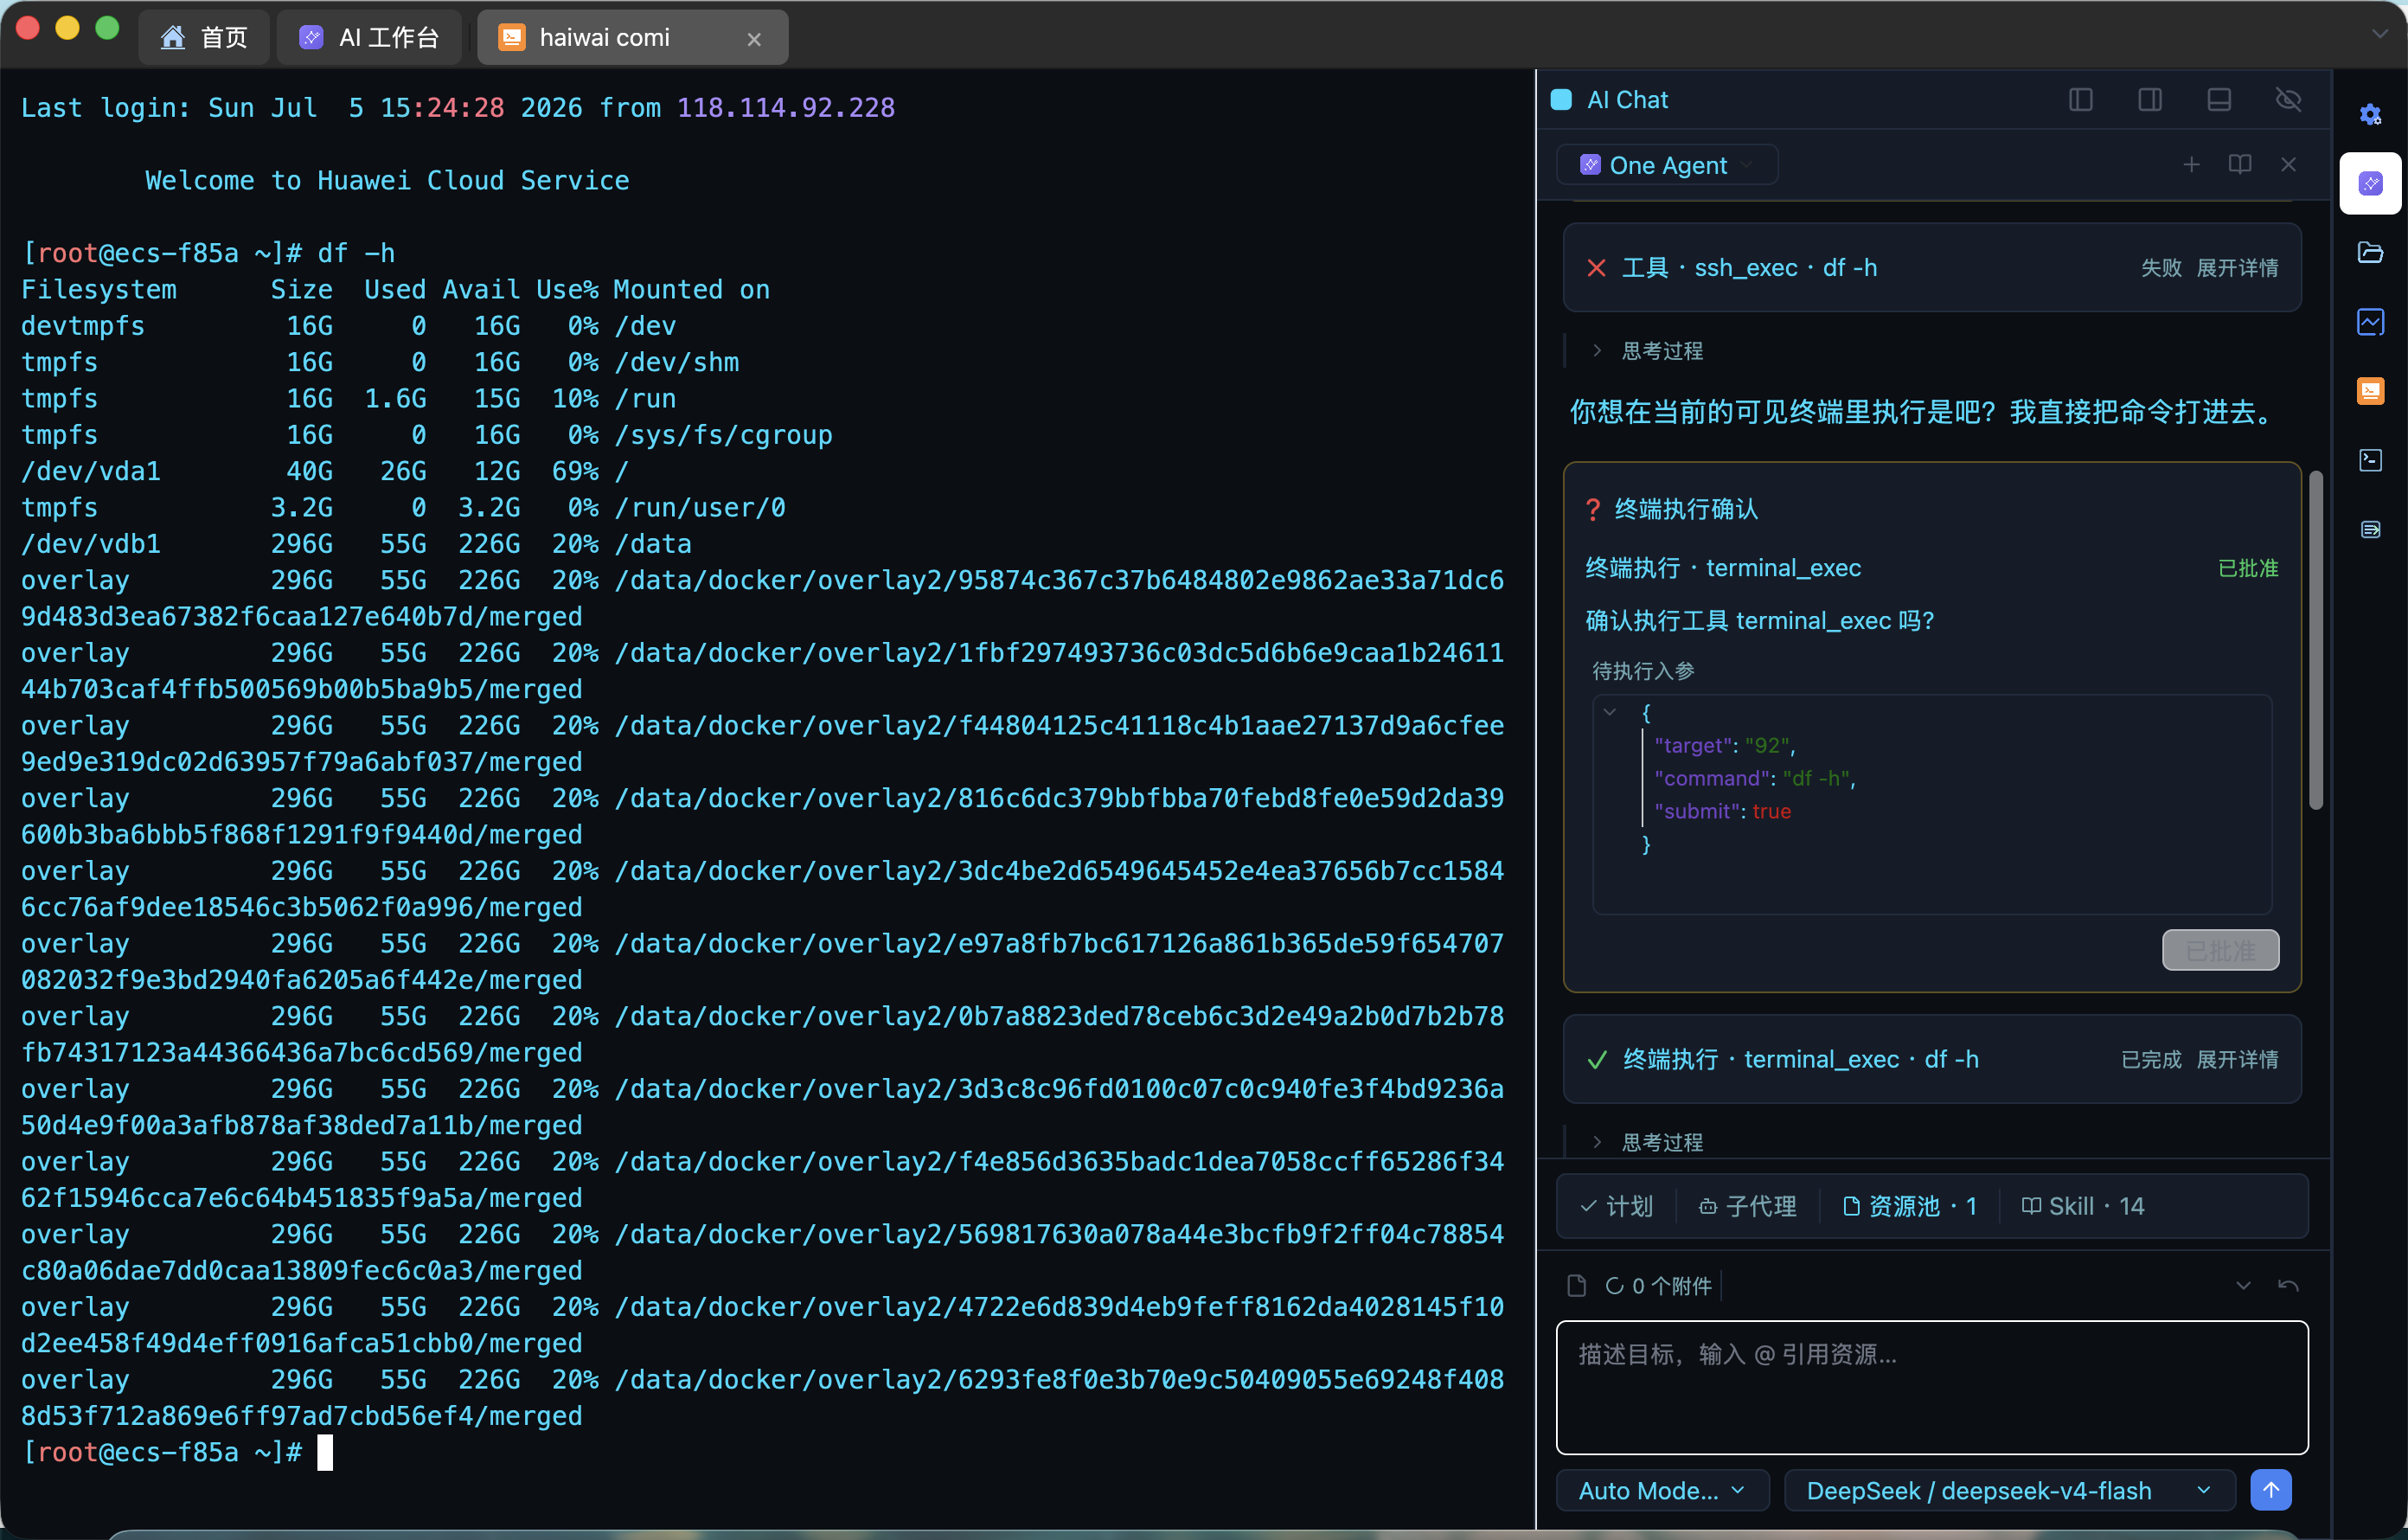Click the home icon in 首页 tab
The width and height of the screenshot is (2408, 1540).
click(173, 38)
